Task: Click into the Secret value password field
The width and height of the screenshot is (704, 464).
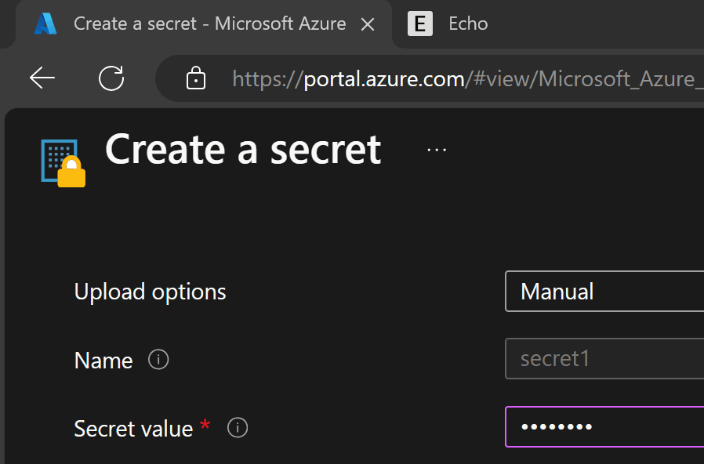Action: coord(604,426)
